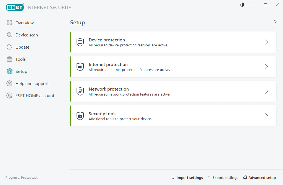
Task: Click the Export settings link
Action: 225,178
